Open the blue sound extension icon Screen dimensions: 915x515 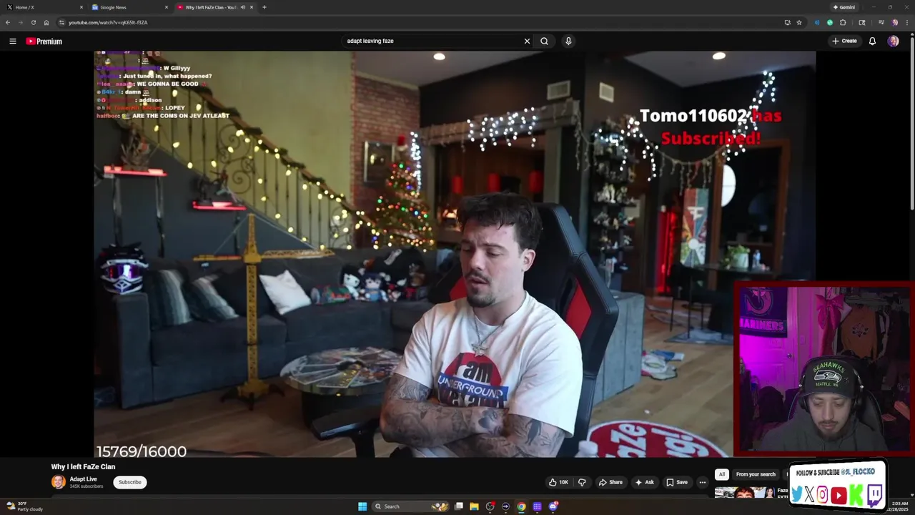point(817,22)
